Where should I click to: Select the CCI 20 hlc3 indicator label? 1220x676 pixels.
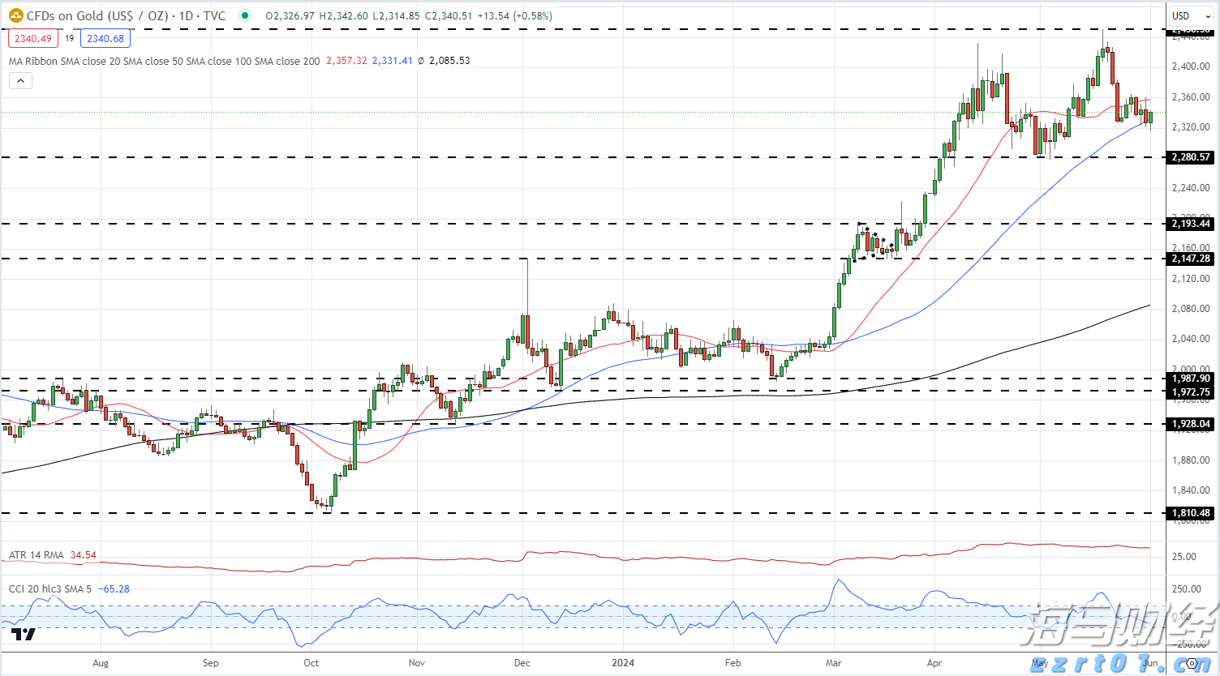(x=50, y=588)
